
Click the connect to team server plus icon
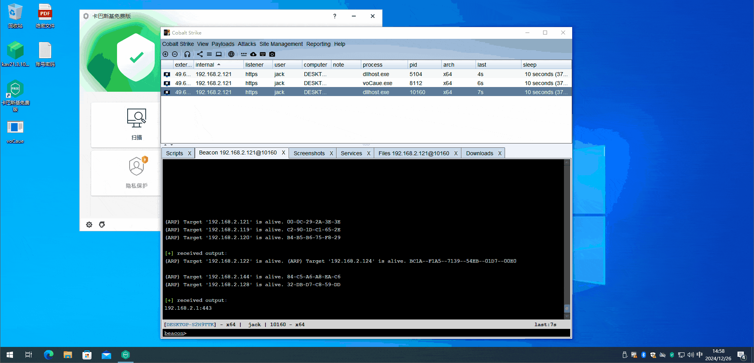pyautogui.click(x=165, y=54)
